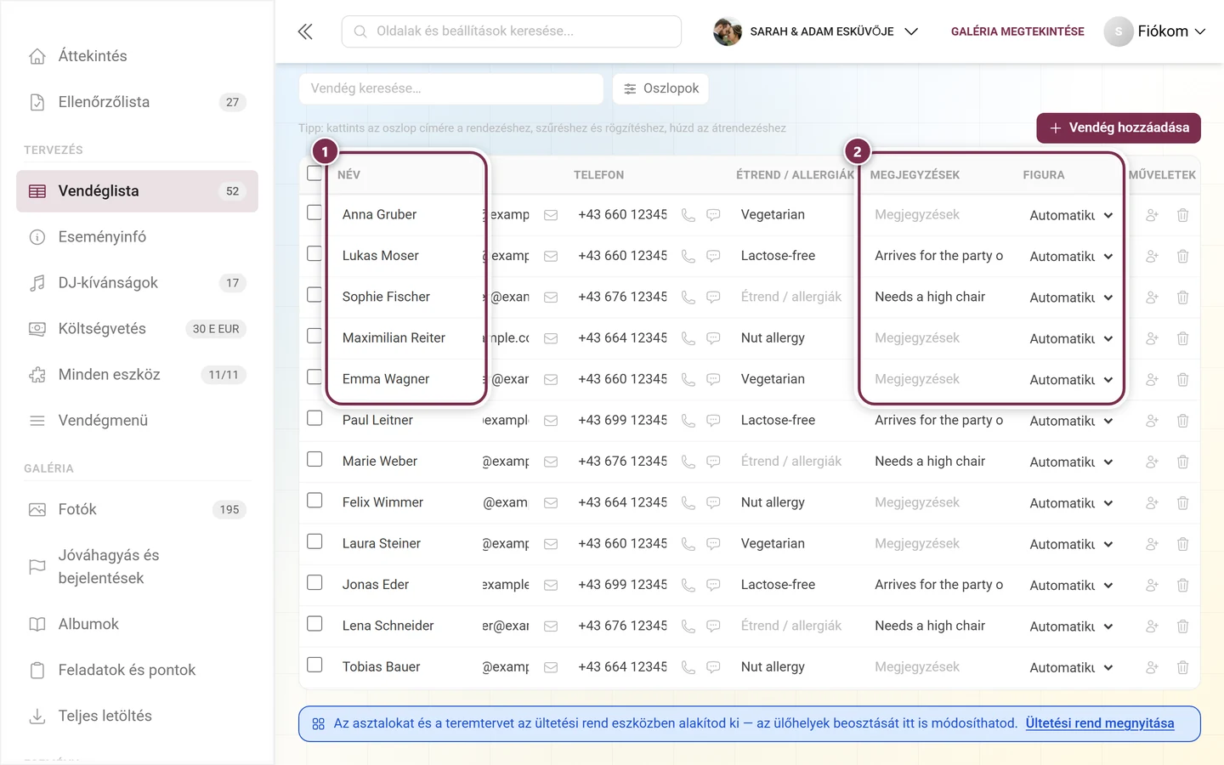The image size is (1224, 765).
Task: Click add-person icon in Jonas Eder row
Action: (x=1152, y=585)
